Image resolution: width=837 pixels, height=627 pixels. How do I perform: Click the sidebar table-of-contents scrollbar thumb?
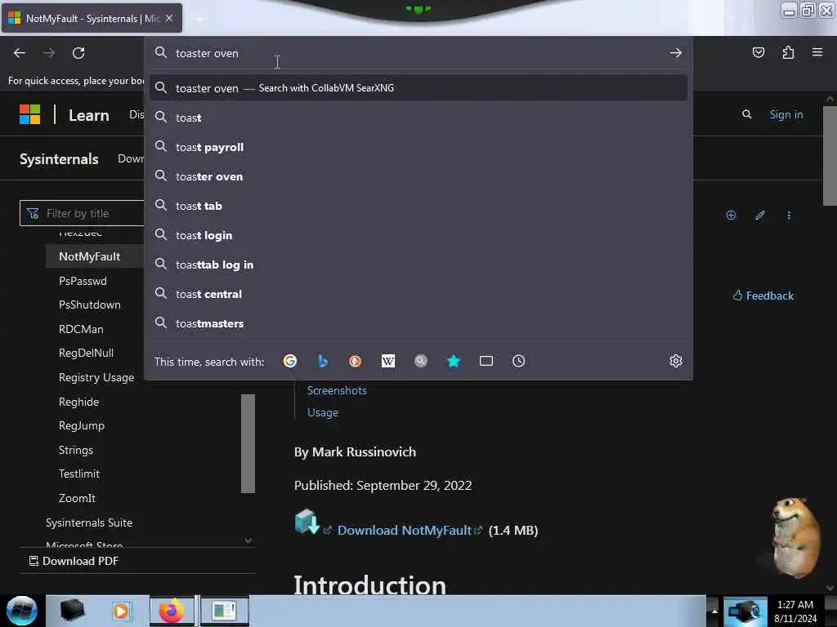[248, 443]
